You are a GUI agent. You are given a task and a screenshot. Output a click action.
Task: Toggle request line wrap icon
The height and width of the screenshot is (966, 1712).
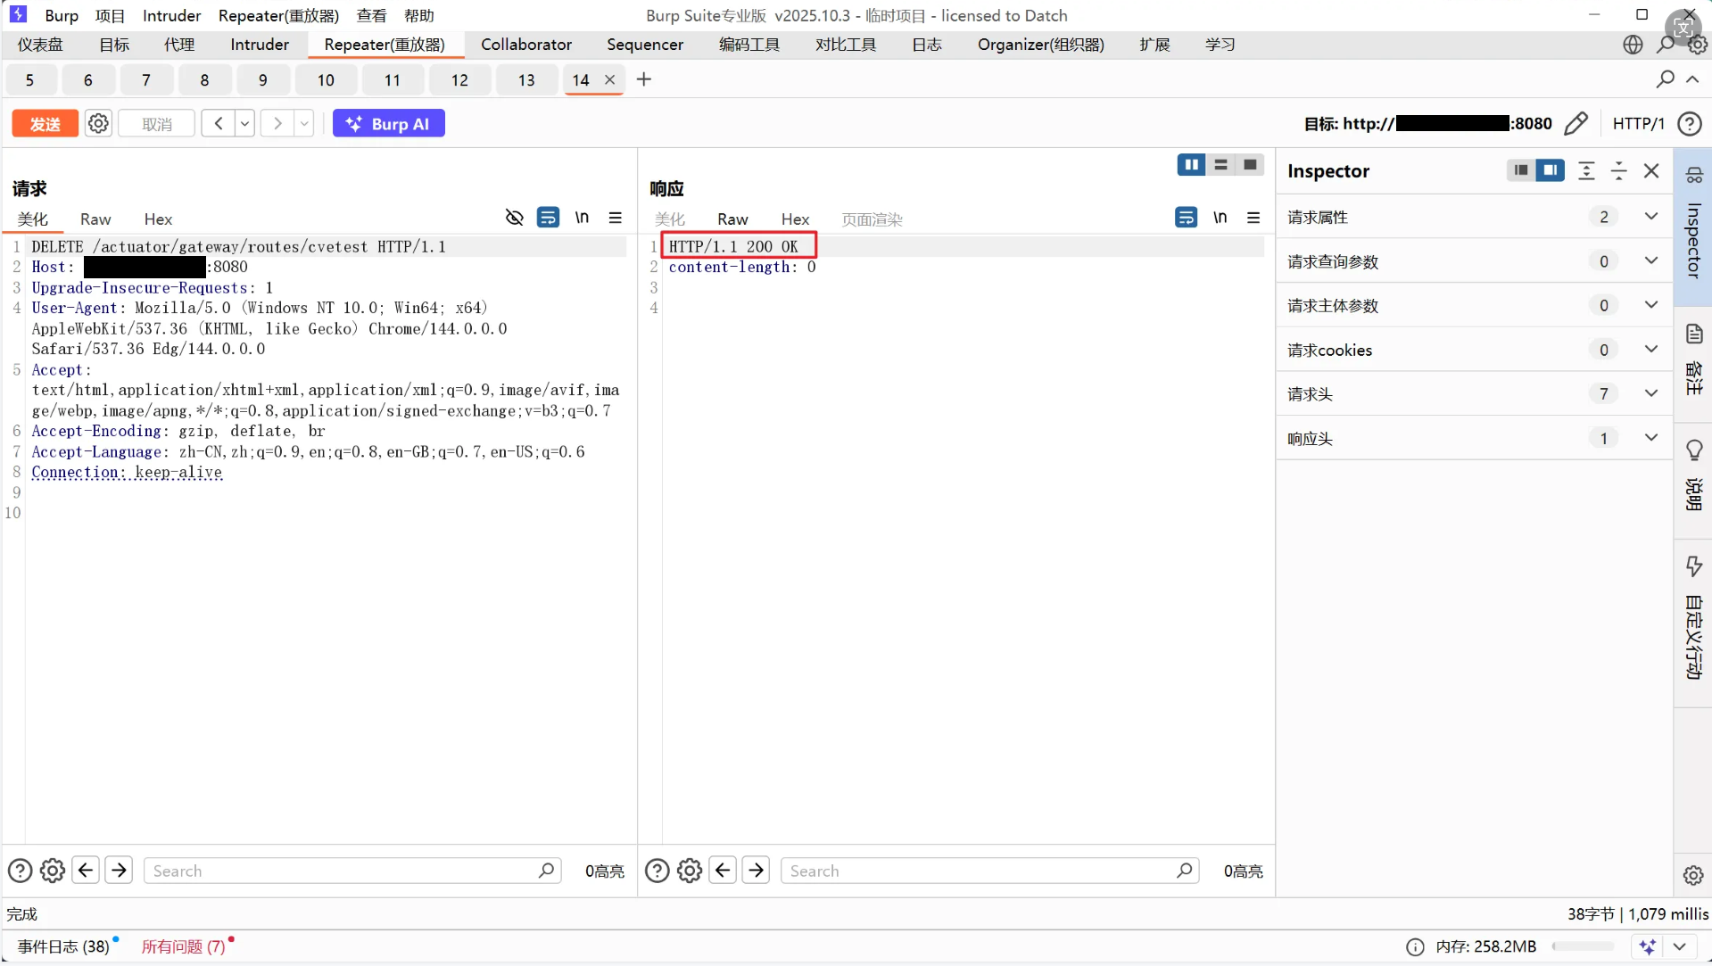[548, 218]
